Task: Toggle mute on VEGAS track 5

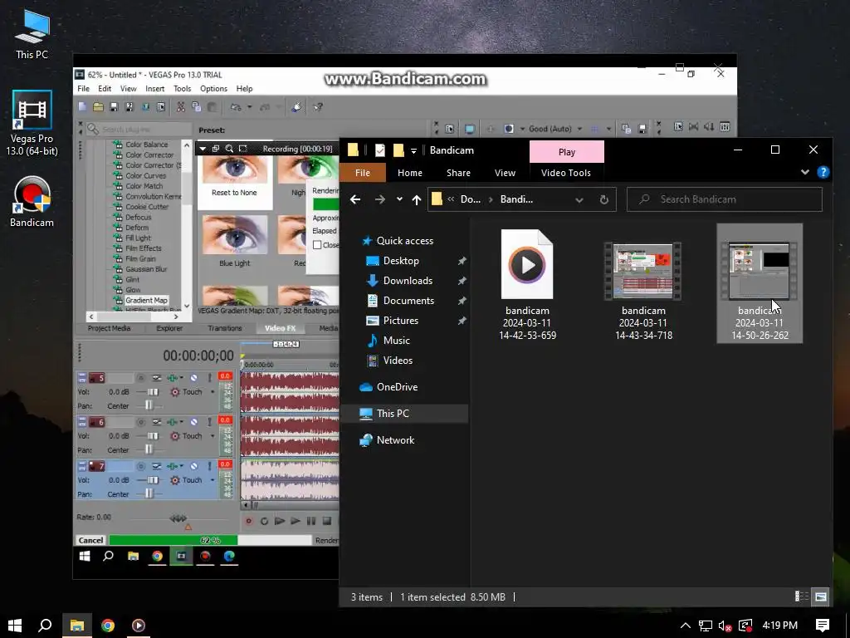Action: 193,378
